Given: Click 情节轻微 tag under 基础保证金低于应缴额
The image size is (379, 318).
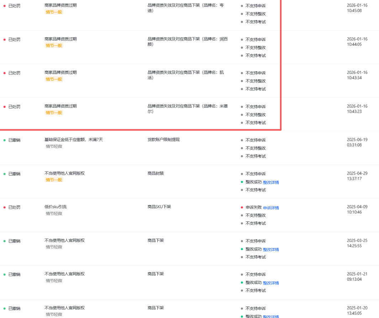Looking at the screenshot, I should coord(54,146).
